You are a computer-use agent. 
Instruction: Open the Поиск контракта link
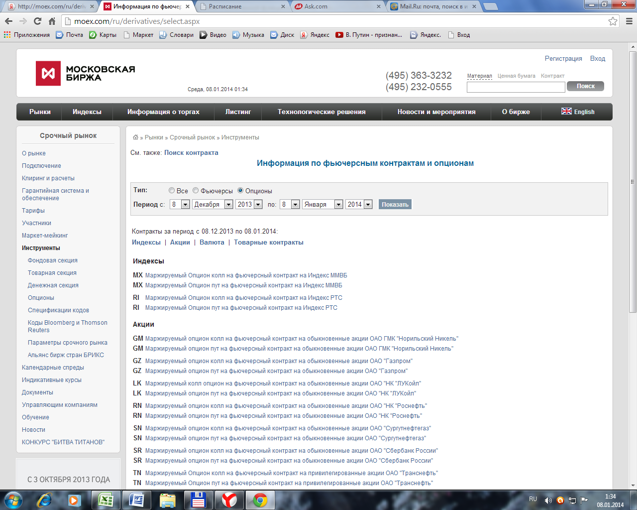pyautogui.click(x=191, y=152)
